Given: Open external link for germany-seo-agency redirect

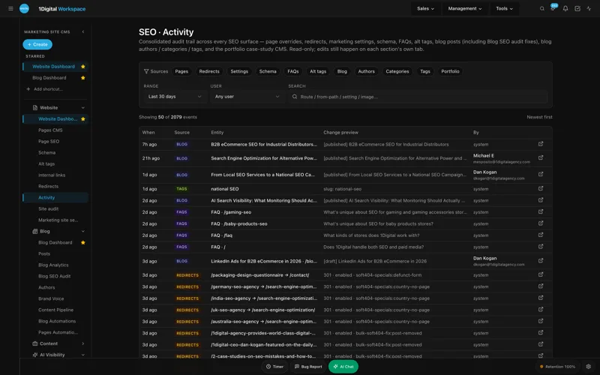Looking at the screenshot, I should pyautogui.click(x=541, y=286).
